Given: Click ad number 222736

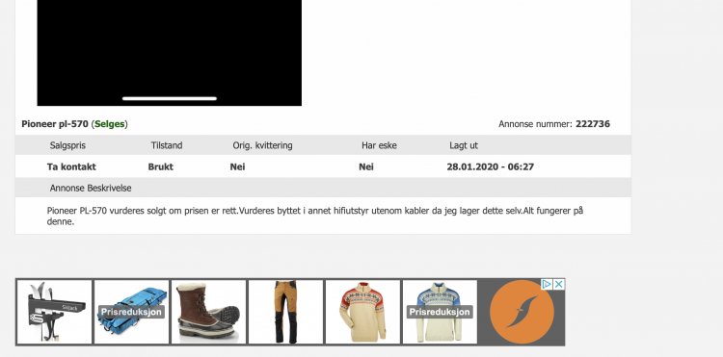Looking at the screenshot, I should pos(593,124).
